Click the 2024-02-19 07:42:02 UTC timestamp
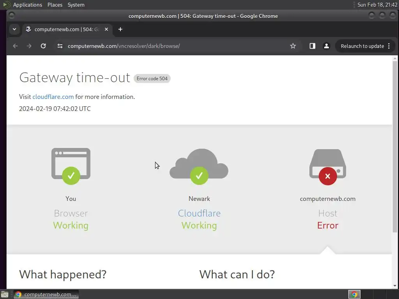The width and height of the screenshot is (399, 299). click(55, 109)
